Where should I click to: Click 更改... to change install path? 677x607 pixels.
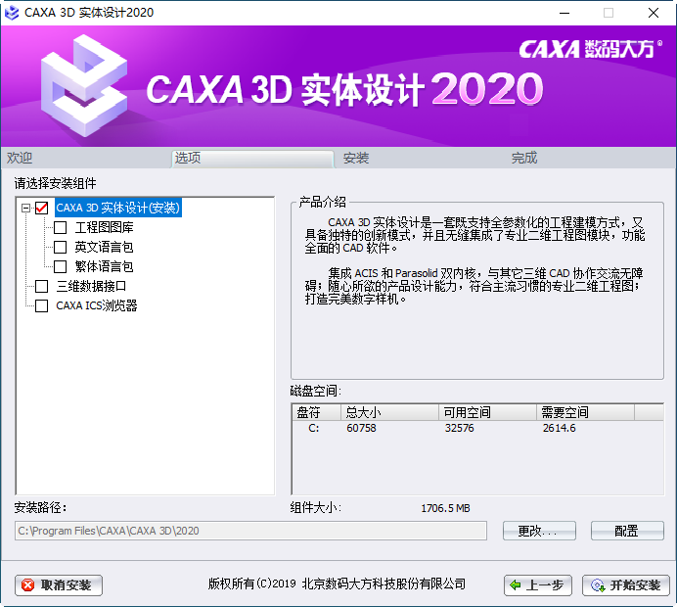tap(539, 531)
